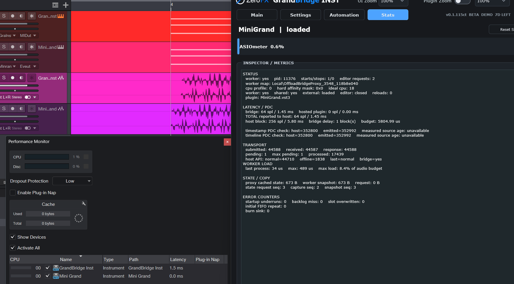Click the waveform icon on the Mini..and audio track
The height and width of the screenshot is (284, 514).
coord(61,108)
